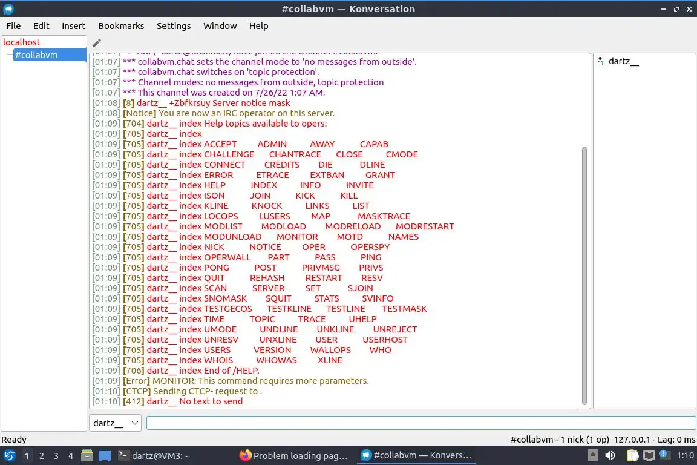Click the 'MONITOR: This command requires more parameters' line
The image size is (697, 465).
click(231, 381)
